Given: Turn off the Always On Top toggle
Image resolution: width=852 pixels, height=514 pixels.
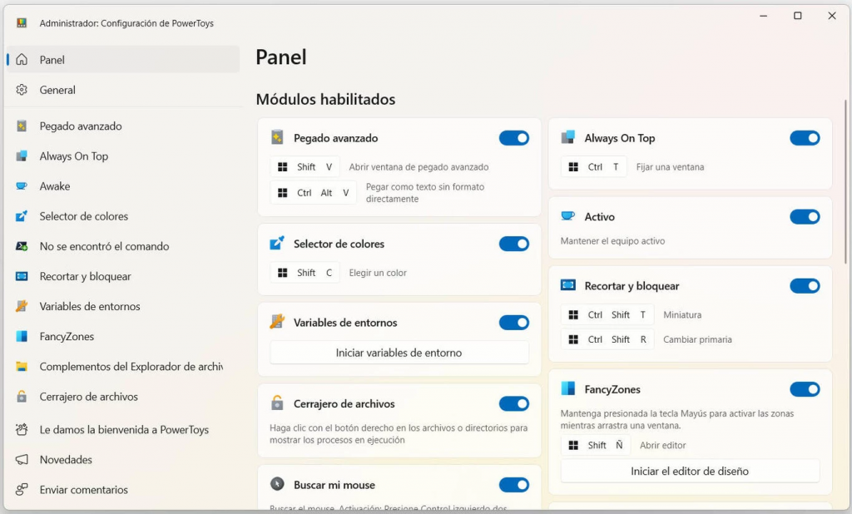Looking at the screenshot, I should pos(805,138).
